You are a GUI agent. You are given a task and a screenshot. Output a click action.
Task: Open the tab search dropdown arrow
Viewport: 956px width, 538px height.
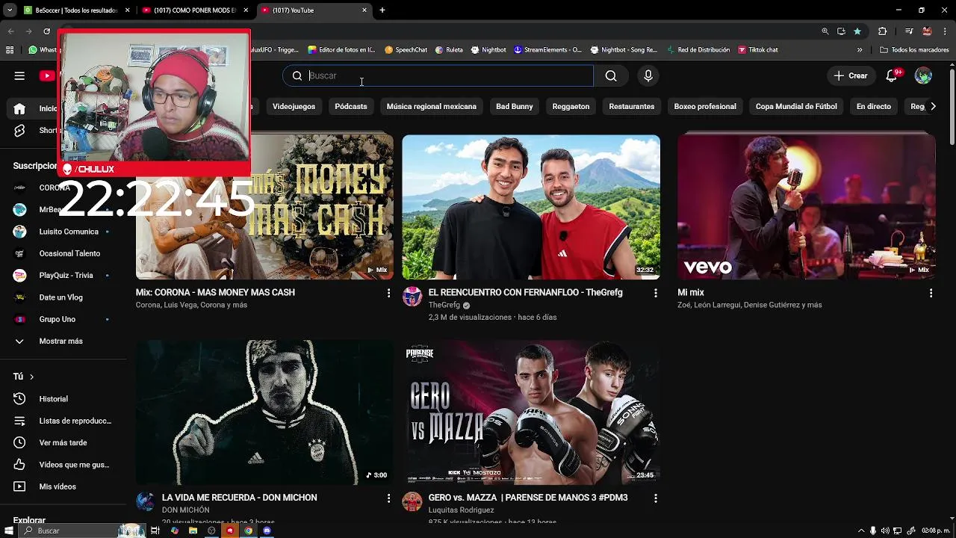[10, 10]
